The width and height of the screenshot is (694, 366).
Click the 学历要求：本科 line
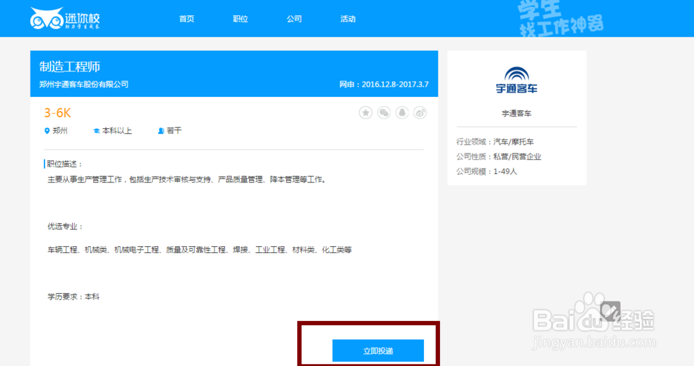tap(74, 297)
